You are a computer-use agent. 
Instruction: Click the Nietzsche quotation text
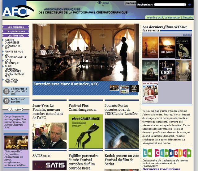coord(166,127)
